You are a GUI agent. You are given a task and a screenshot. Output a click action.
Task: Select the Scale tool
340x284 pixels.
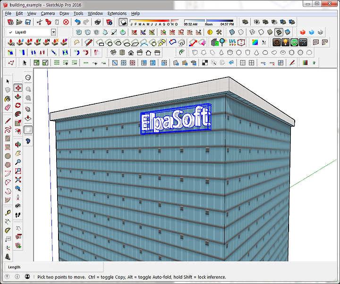(x=18, y=123)
